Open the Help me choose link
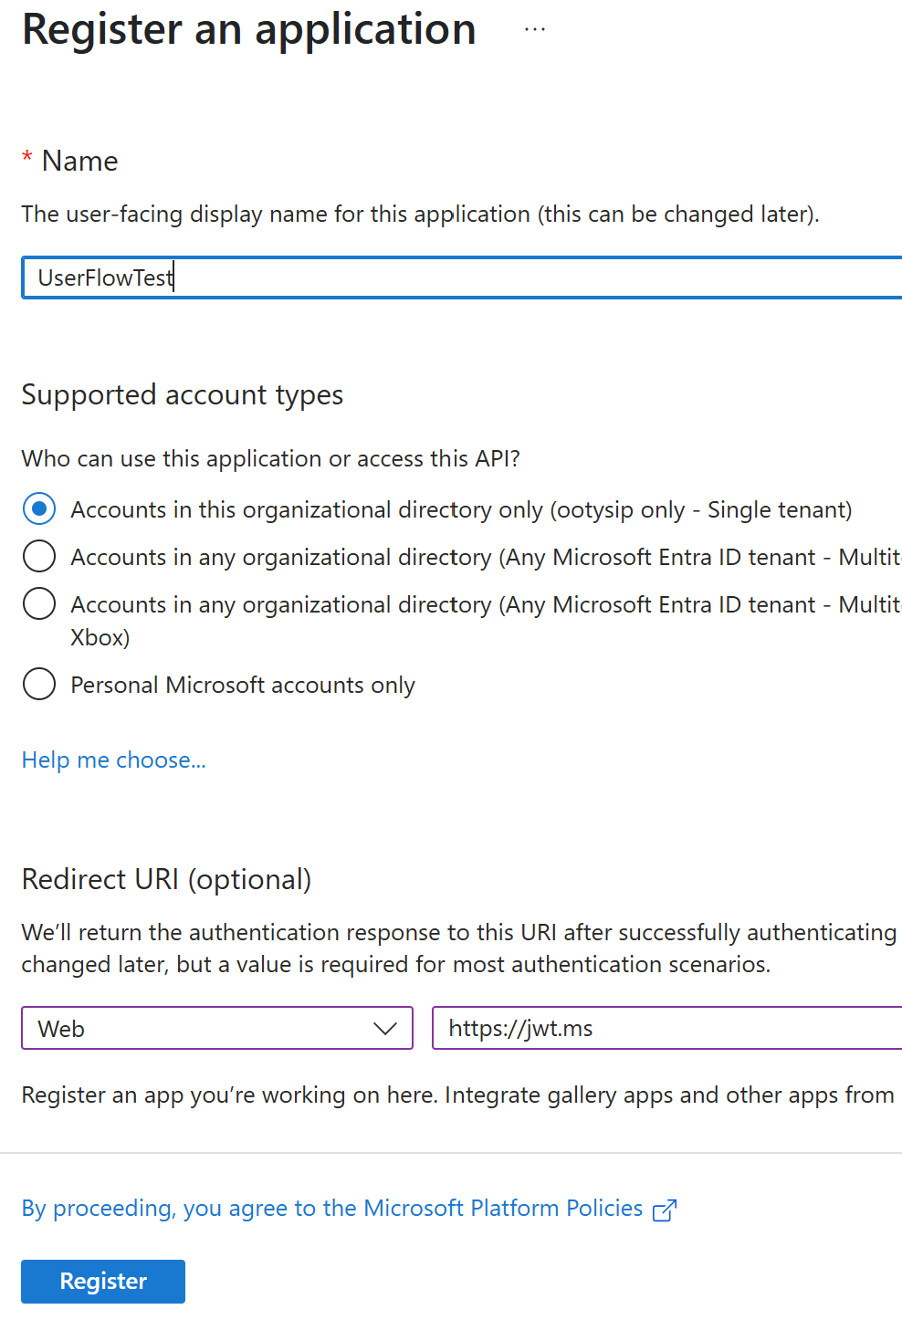Screen dimensions: 902x1320 [114, 760]
